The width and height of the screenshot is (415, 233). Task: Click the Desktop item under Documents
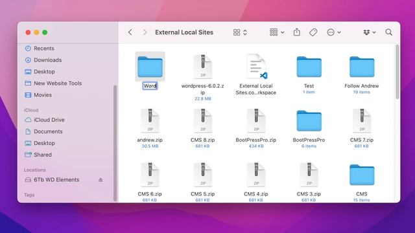click(x=40, y=143)
